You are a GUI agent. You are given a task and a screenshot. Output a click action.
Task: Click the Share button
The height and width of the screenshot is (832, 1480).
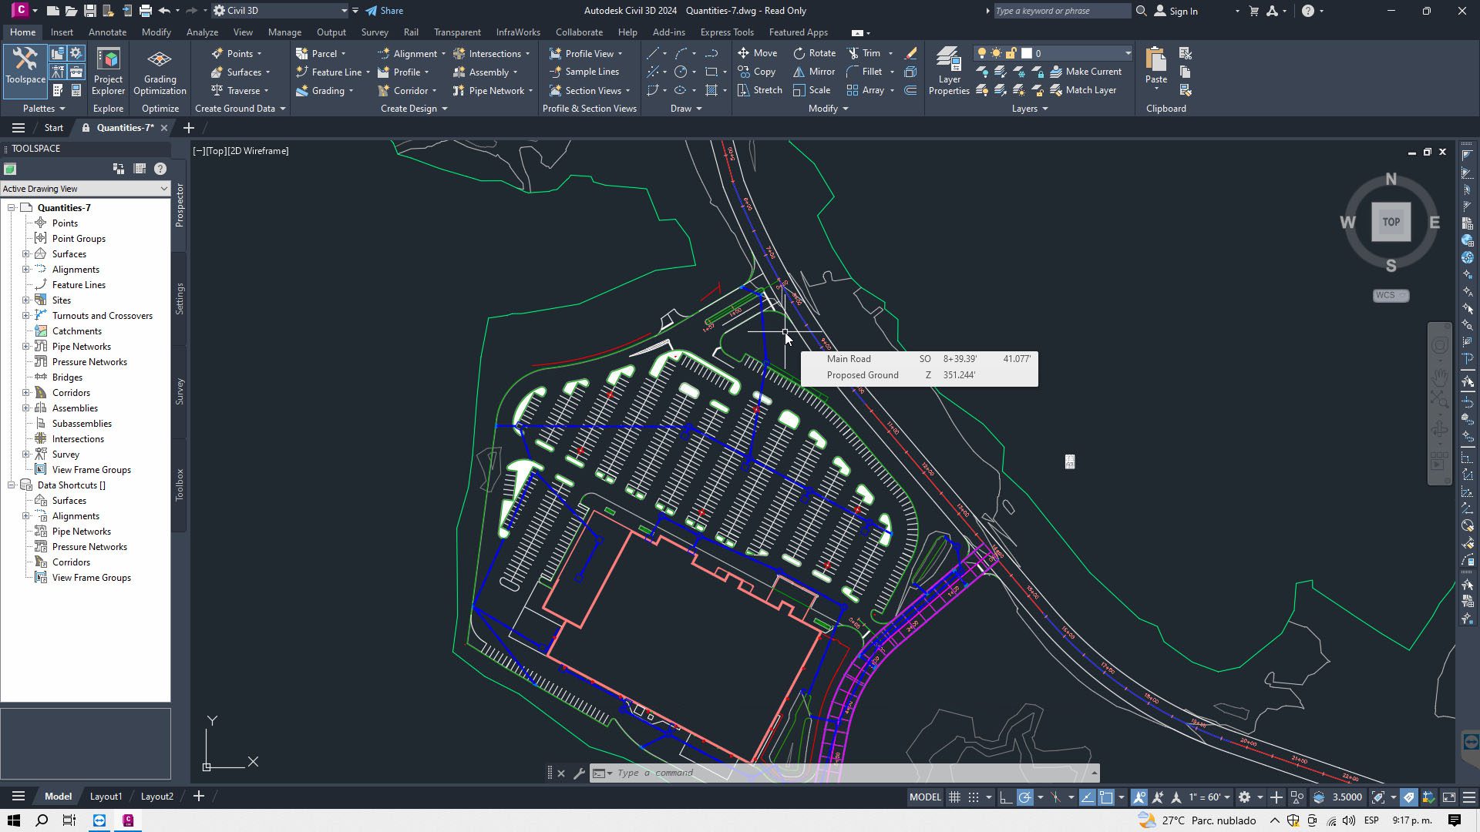coord(384,11)
